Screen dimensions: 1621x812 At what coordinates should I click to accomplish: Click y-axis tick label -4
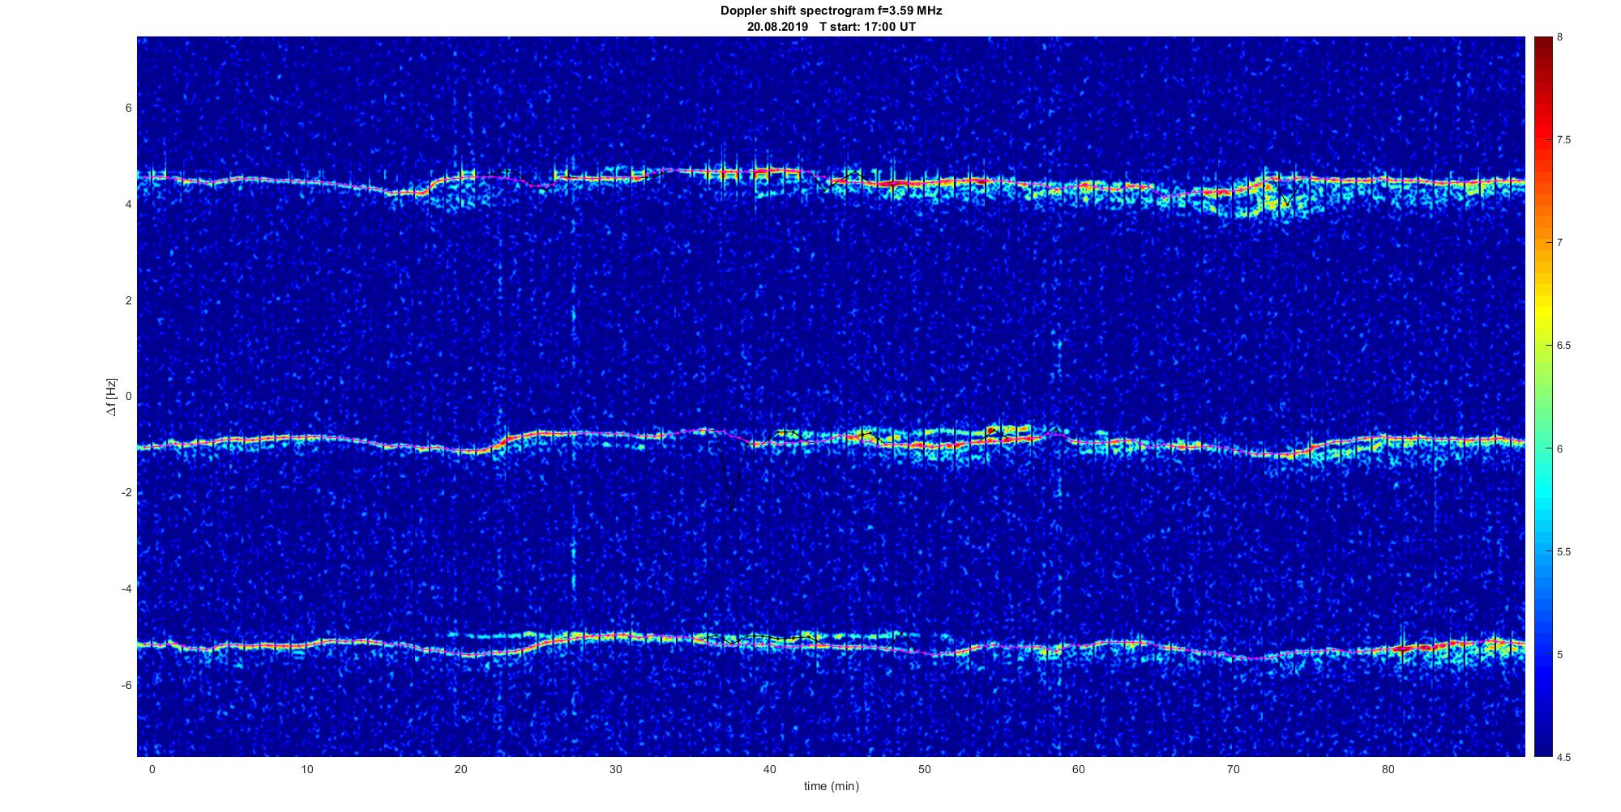(x=126, y=589)
